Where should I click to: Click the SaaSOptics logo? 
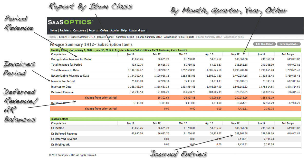70,22
